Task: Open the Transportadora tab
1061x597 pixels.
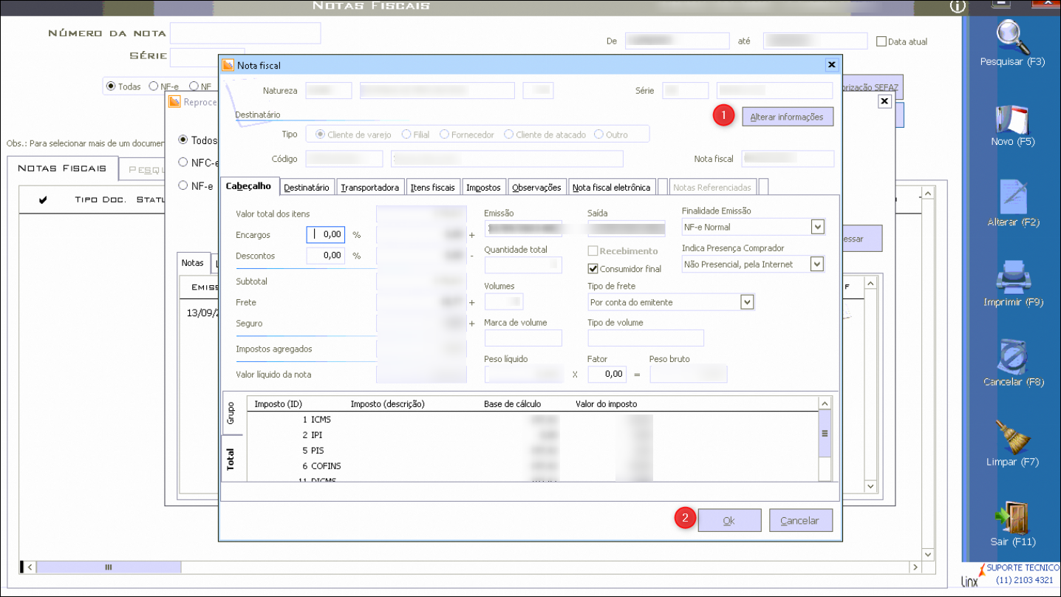Action: (370, 188)
